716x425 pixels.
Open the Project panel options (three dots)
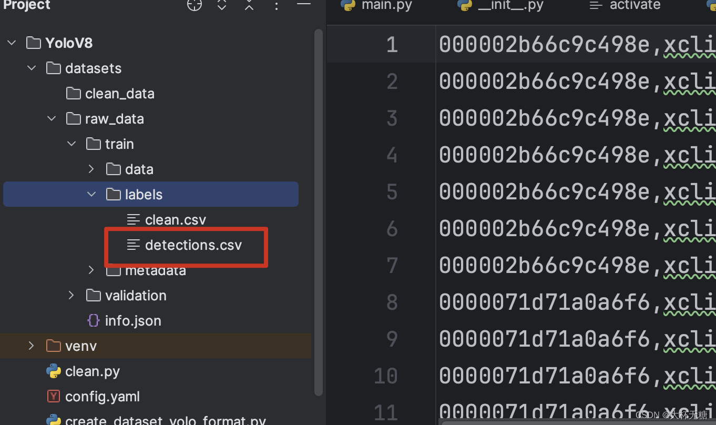click(x=277, y=5)
